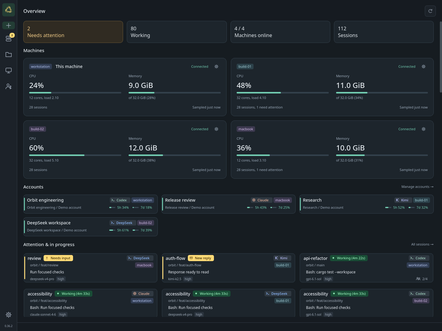Open the Orbit engineering account card
Viewport: 442px width, 331px height.
[91, 204]
